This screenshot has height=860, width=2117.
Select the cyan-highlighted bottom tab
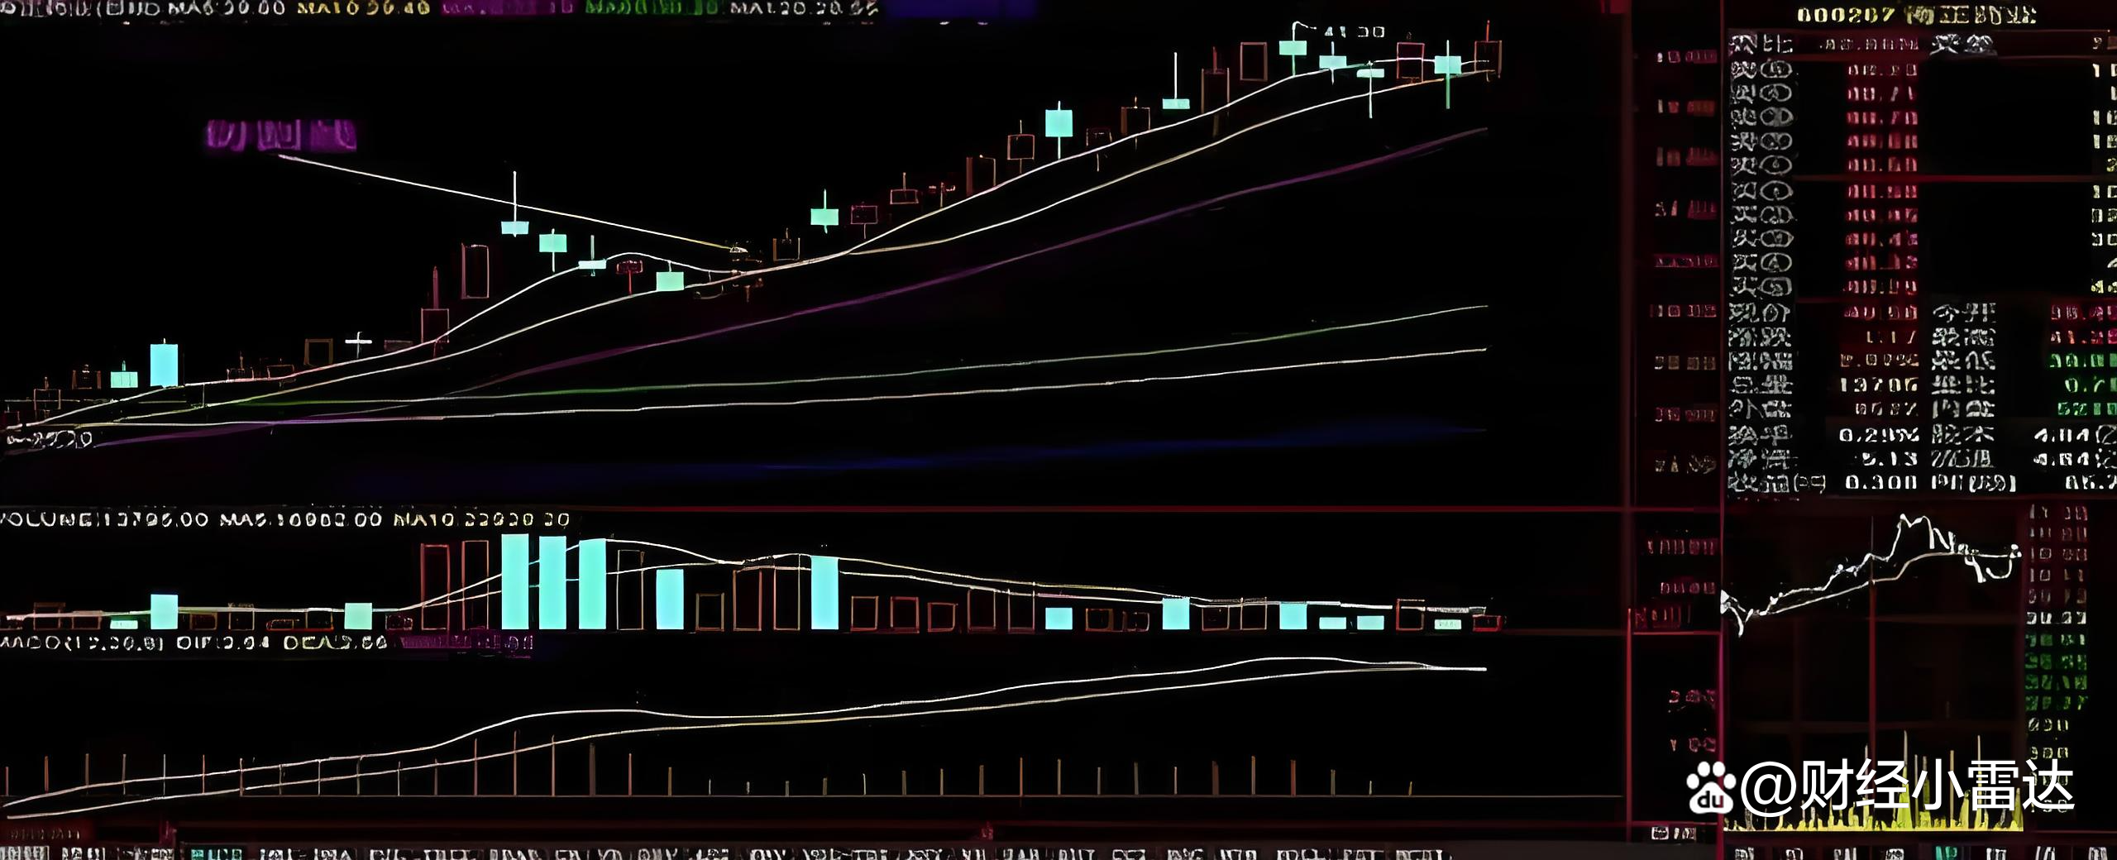point(216,853)
